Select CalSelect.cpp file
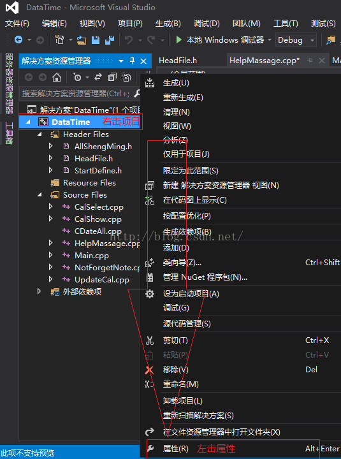The image size is (341, 459). tap(99, 207)
